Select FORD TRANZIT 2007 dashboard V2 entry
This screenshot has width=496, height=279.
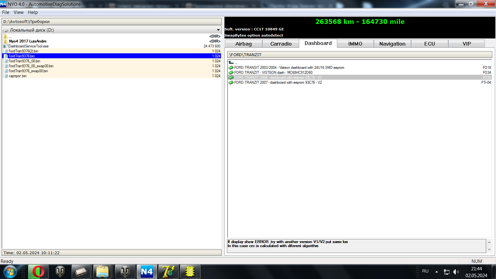pyautogui.click(x=278, y=82)
